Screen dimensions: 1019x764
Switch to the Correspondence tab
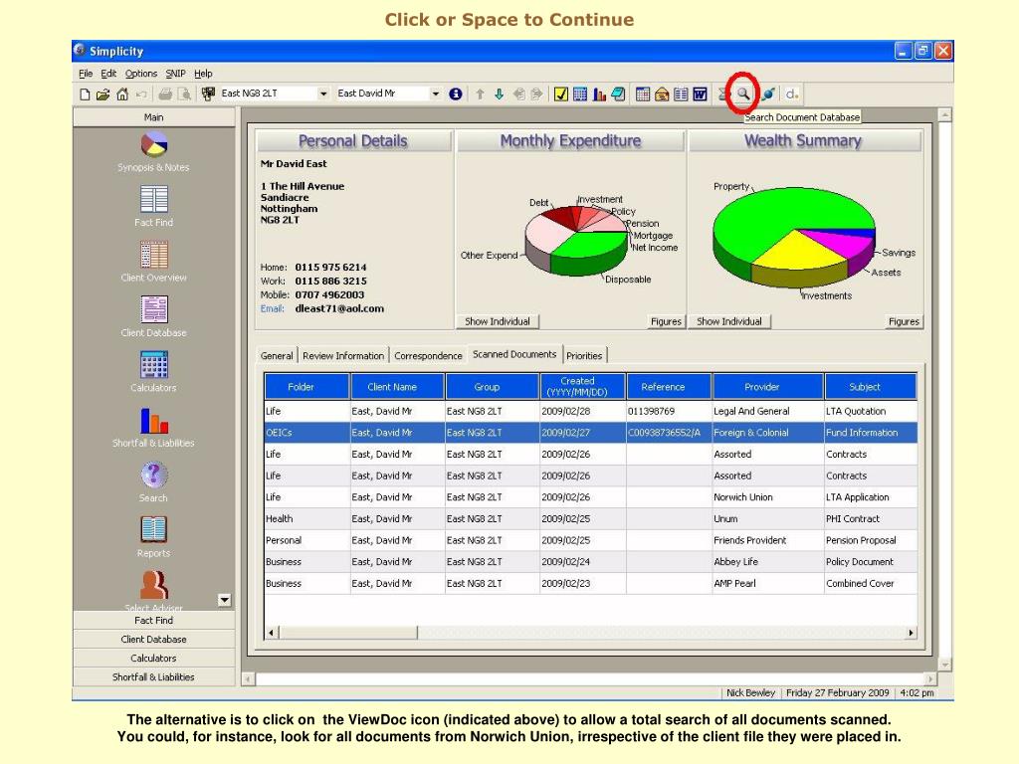click(428, 356)
